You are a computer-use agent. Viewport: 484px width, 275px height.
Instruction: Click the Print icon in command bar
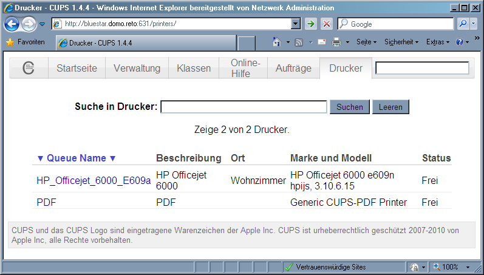coord(336,42)
